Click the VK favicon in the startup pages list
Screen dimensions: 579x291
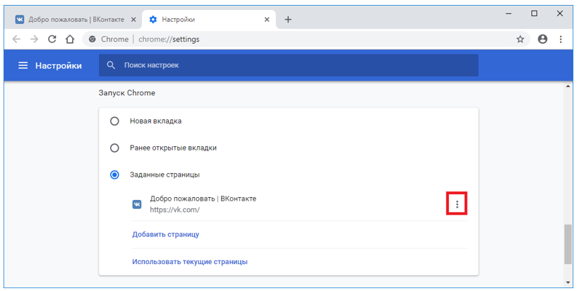click(x=137, y=204)
